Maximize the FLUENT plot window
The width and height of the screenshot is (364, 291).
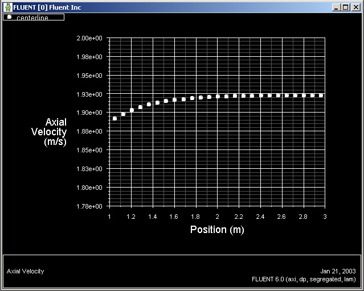pyautogui.click(x=345, y=7)
